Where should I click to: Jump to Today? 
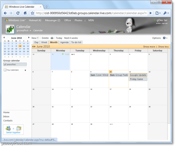click(x=59, y=38)
